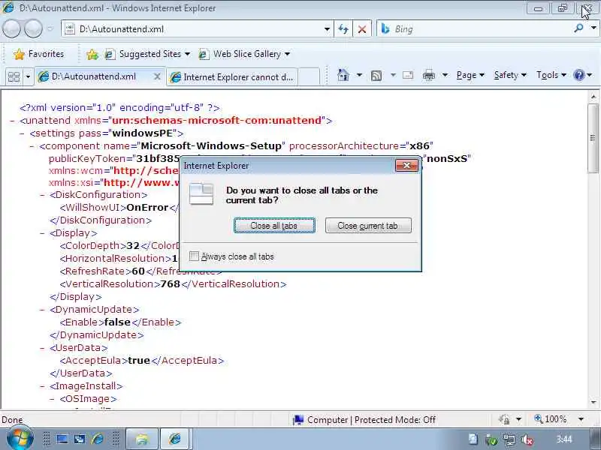Viewport: 601px width, 450px height.
Task: Collapse the Display XML node
Action: click(42, 233)
